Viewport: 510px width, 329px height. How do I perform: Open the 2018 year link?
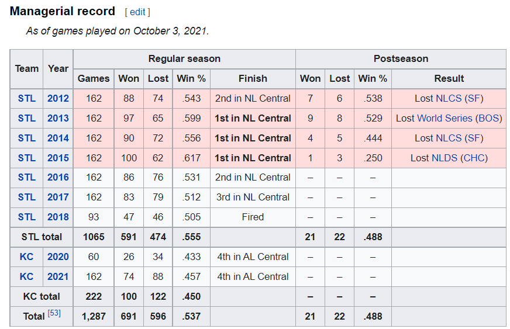[x=58, y=217]
